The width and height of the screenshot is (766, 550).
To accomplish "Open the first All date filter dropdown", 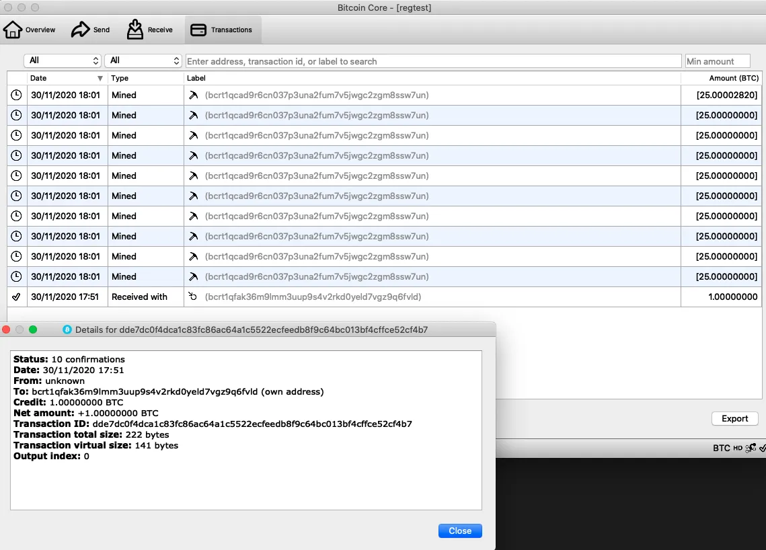I will (x=63, y=61).
